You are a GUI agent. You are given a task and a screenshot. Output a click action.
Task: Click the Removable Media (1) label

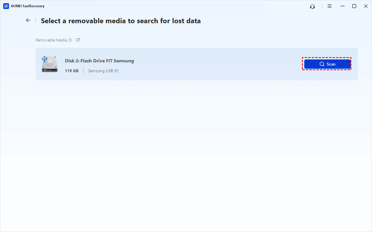54,40
